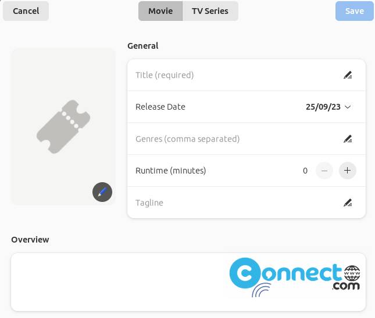Increase runtime with the plus button

tap(347, 171)
